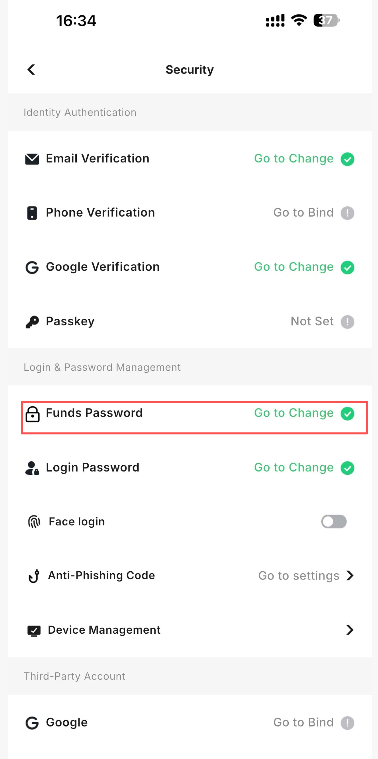Image resolution: width=378 pixels, height=759 pixels.
Task: Tap the Device Management monitor icon
Action: coord(33,631)
